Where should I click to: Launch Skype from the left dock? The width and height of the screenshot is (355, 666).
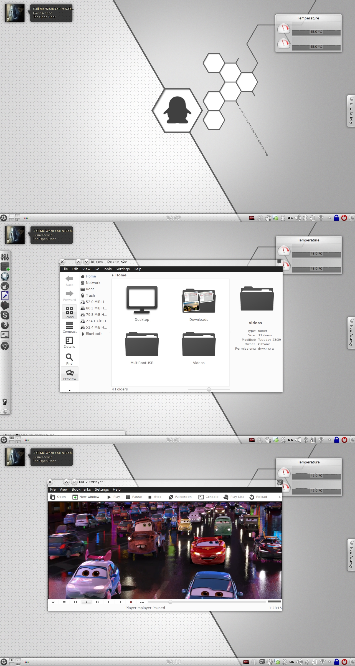coord(5,315)
